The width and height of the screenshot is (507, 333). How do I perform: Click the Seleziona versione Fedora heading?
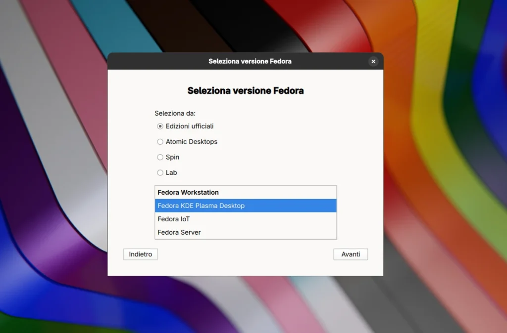pos(246,91)
